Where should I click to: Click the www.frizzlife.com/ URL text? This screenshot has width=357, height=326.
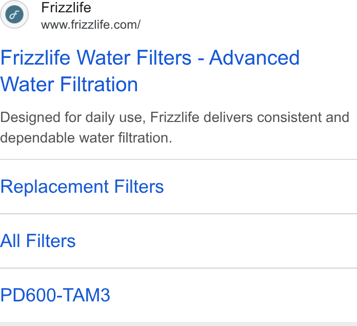coord(91,25)
